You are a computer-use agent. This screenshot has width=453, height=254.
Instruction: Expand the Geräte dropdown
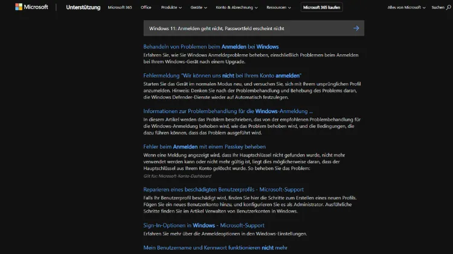(199, 7)
